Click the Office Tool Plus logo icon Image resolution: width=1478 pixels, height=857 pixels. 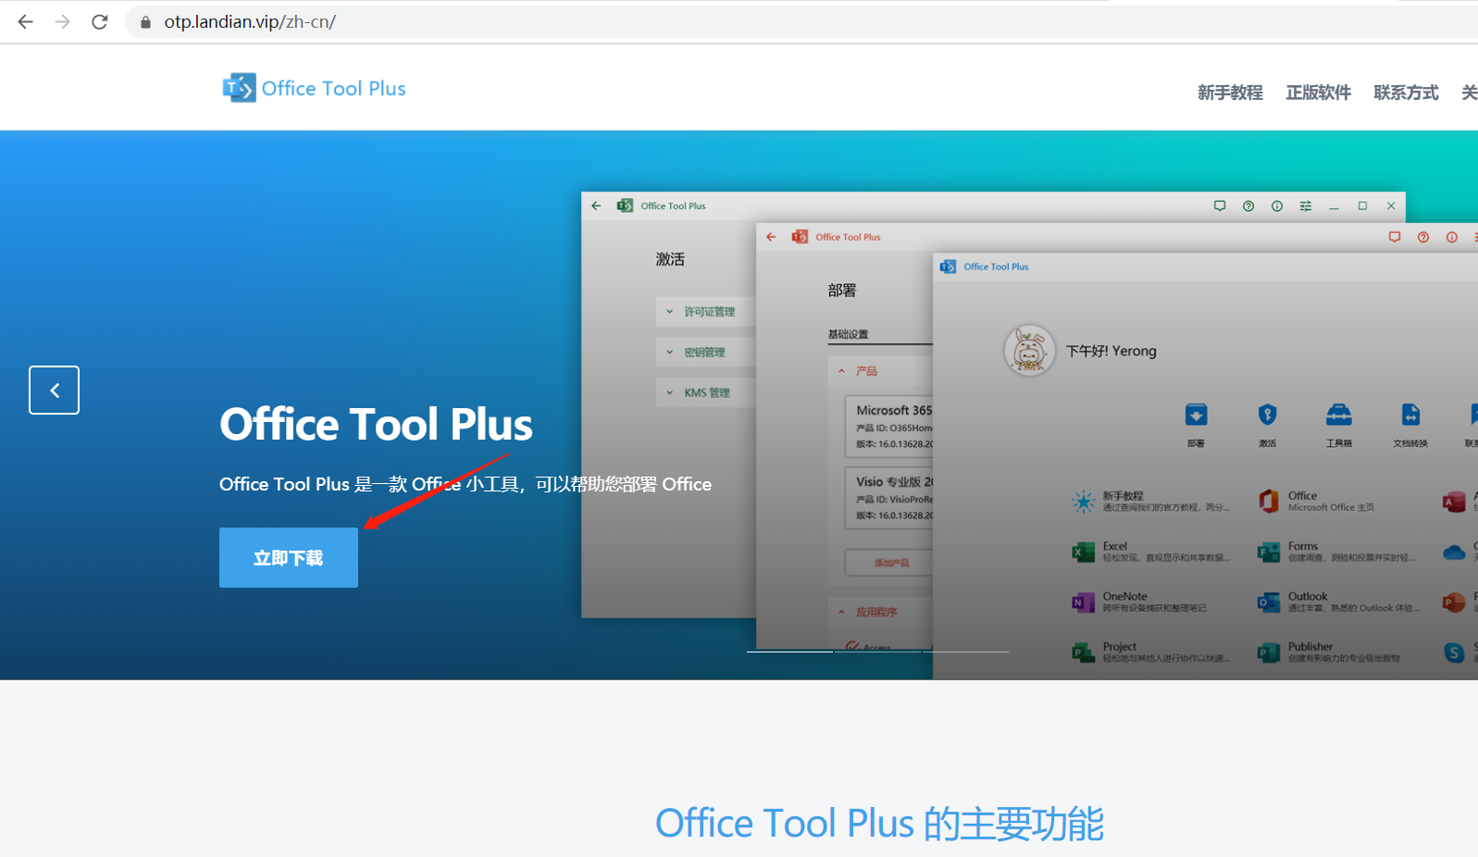click(239, 88)
